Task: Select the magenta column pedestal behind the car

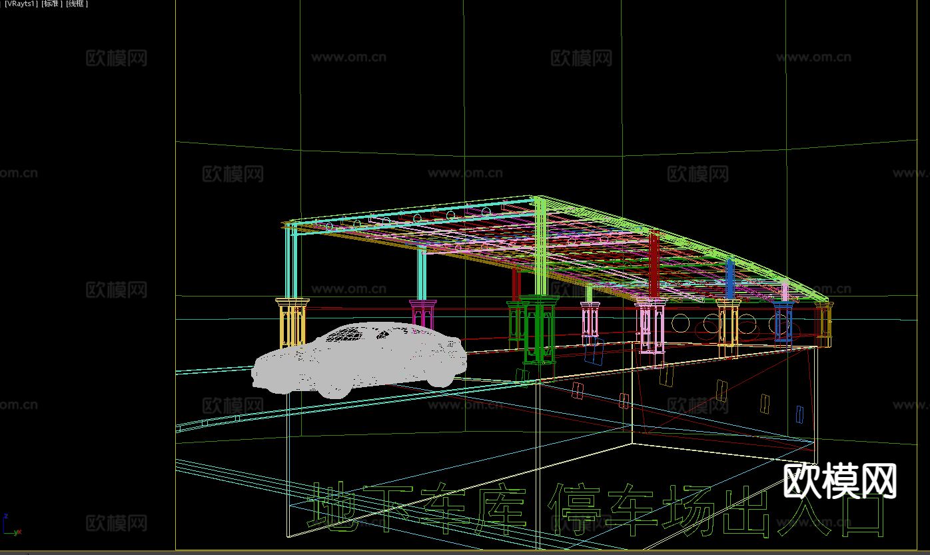Action: [x=423, y=314]
